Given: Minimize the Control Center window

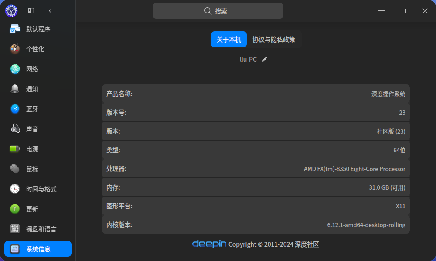Looking at the screenshot, I should click(381, 11).
